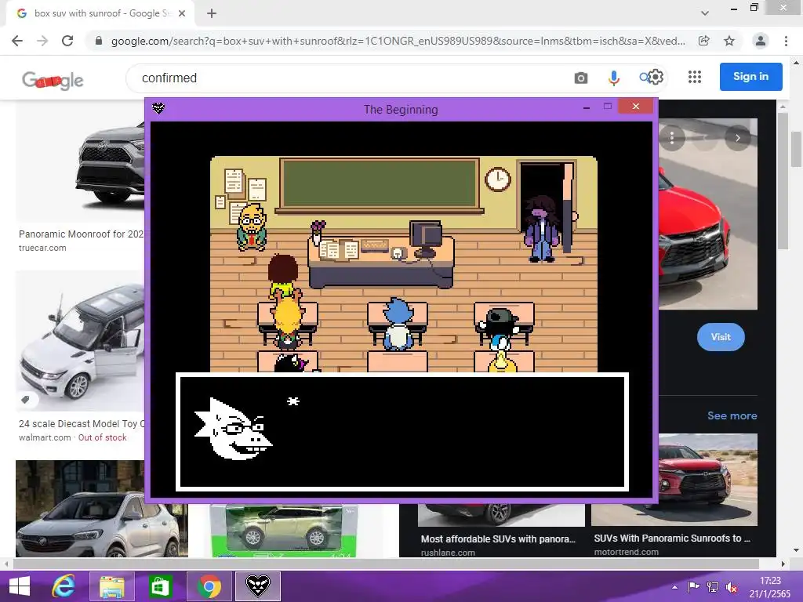Open the tab search dropdown arrow
This screenshot has width=803, height=602.
(705, 13)
